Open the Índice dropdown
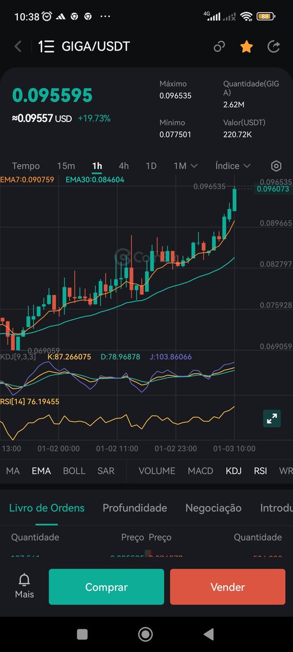The width and height of the screenshot is (293, 652). coord(233,166)
